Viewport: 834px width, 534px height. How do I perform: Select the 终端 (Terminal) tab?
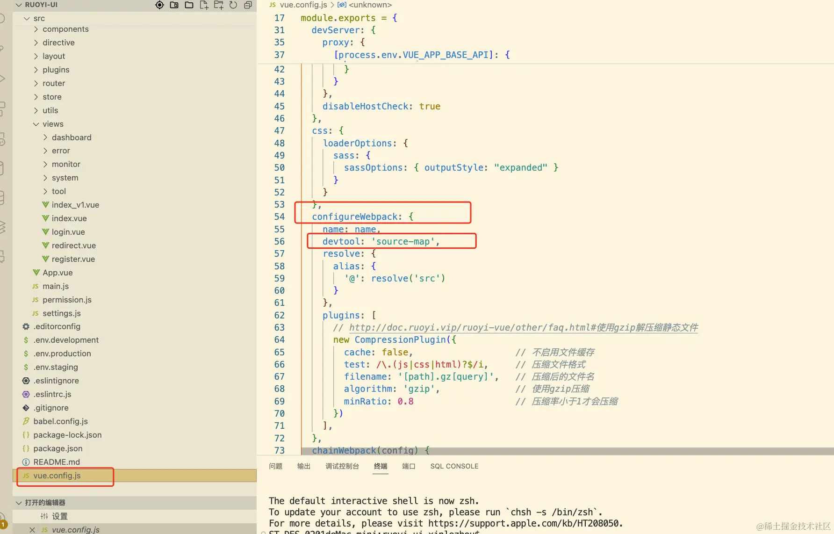[381, 466]
